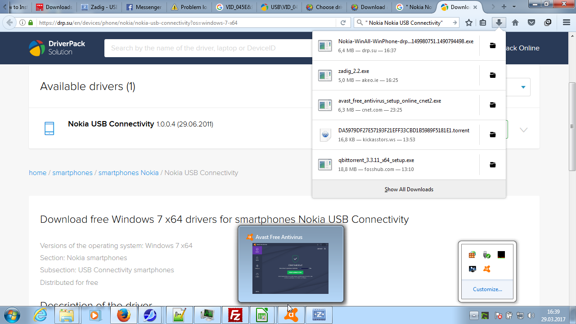Open containing folder for zadig_2.2.exe
The image size is (576, 324).
pyautogui.click(x=493, y=75)
